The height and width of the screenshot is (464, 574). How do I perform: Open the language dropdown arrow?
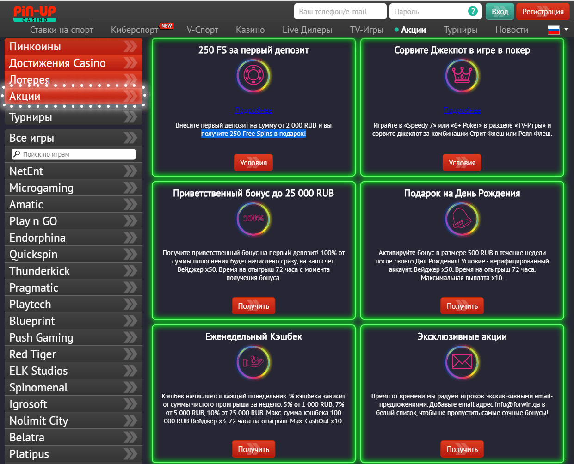tap(566, 30)
